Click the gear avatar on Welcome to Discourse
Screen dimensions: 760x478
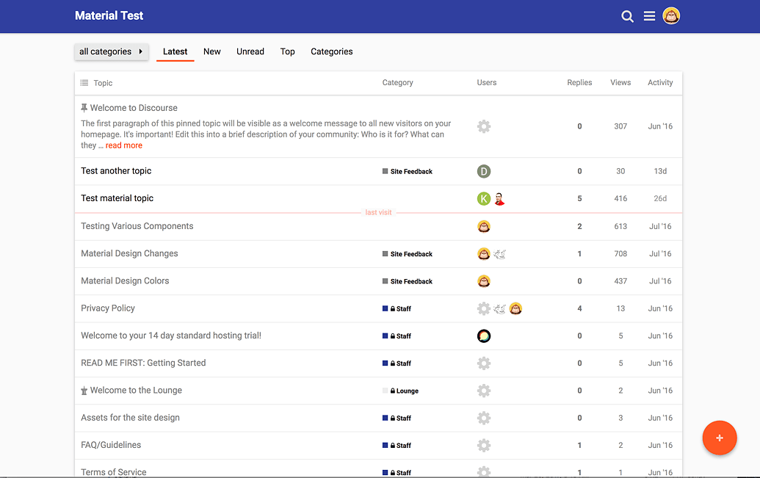483,126
